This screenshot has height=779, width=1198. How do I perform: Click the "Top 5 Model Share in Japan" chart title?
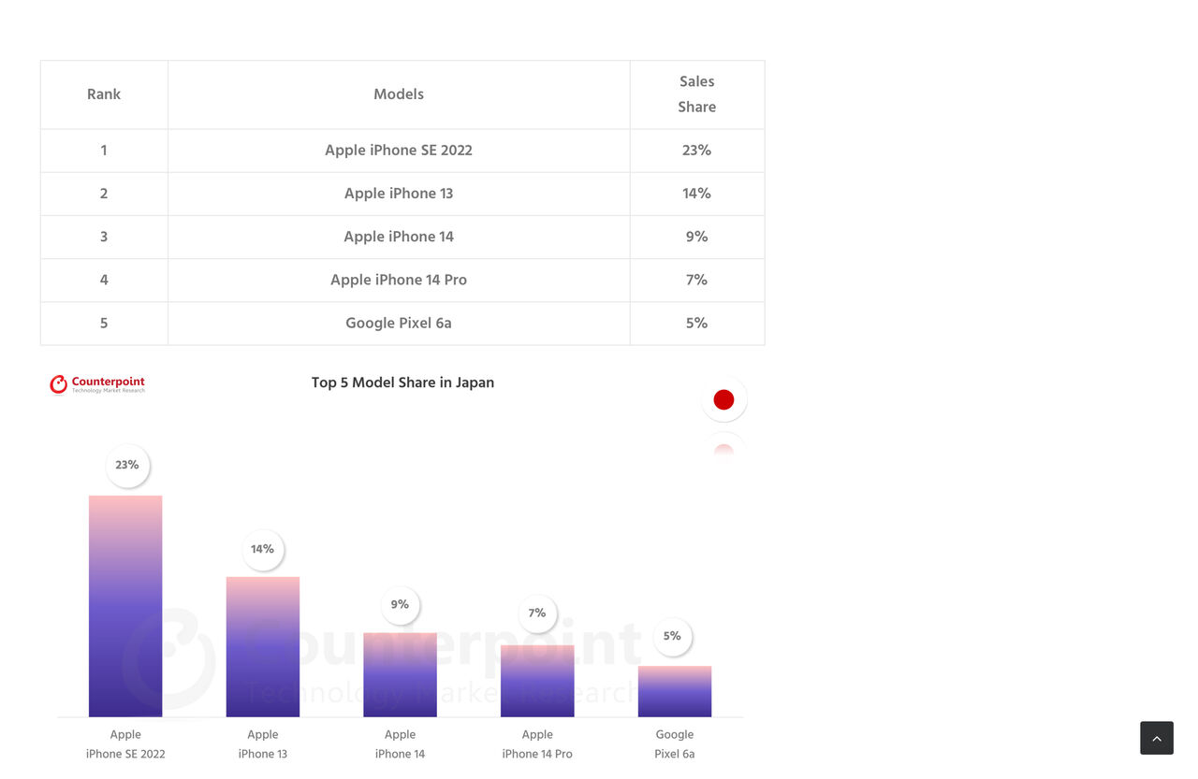click(402, 382)
